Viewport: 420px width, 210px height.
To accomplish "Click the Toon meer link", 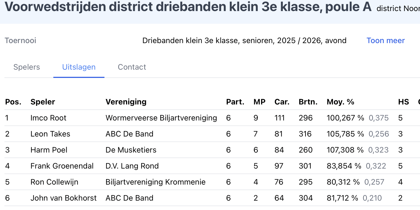I will tap(385, 41).
